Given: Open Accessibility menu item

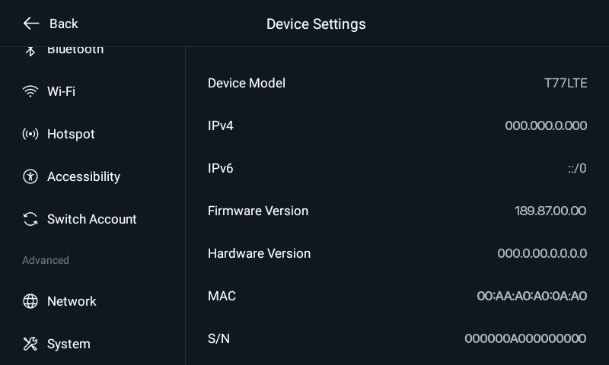Looking at the screenshot, I should tap(84, 176).
